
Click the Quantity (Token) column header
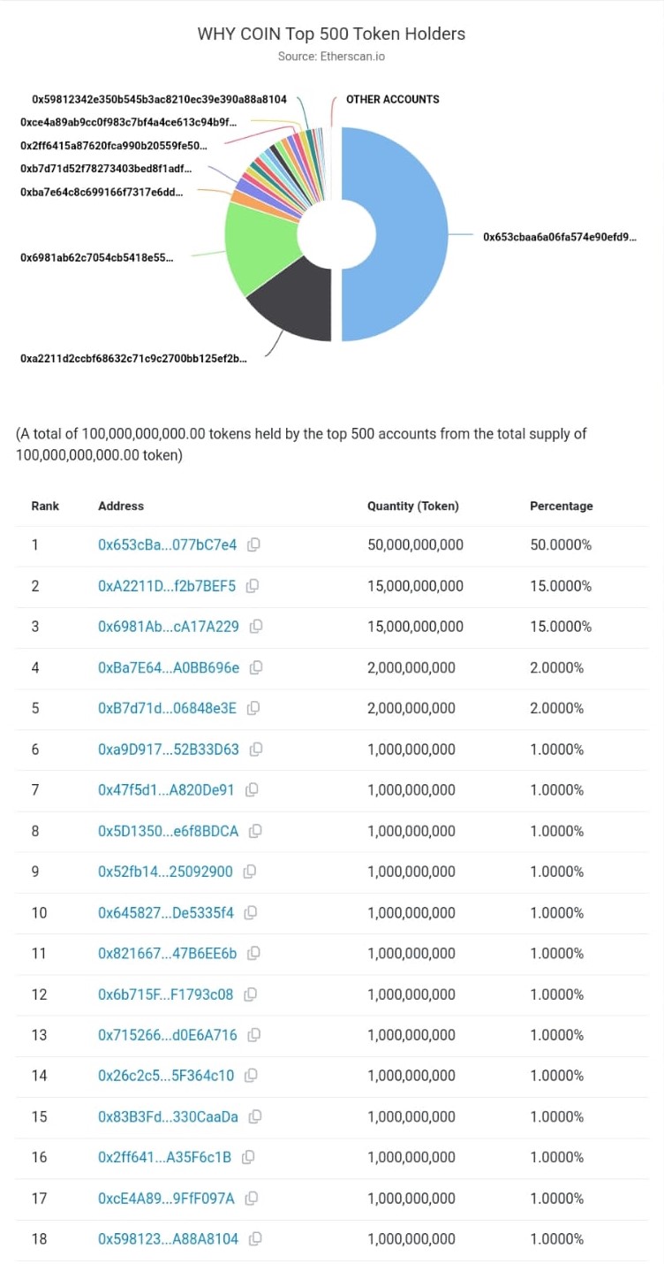413,506
